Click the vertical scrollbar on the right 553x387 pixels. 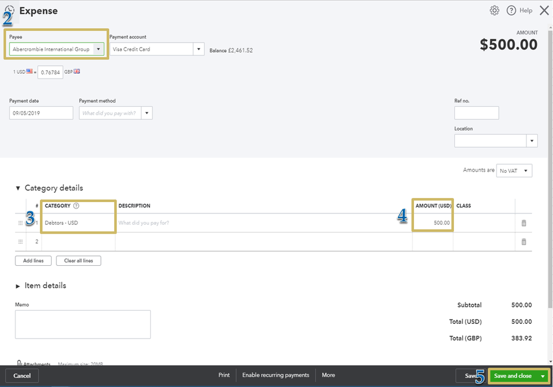click(550, 169)
